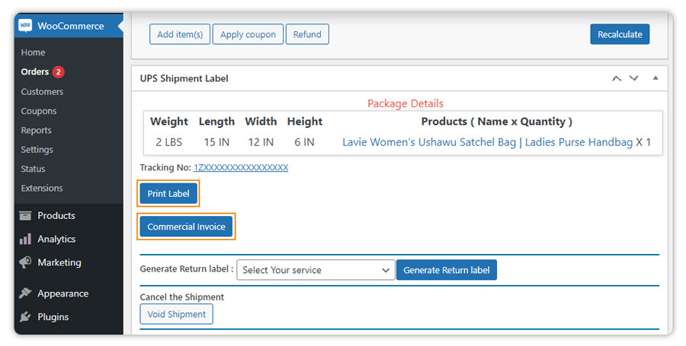Open the Orders page

[34, 71]
